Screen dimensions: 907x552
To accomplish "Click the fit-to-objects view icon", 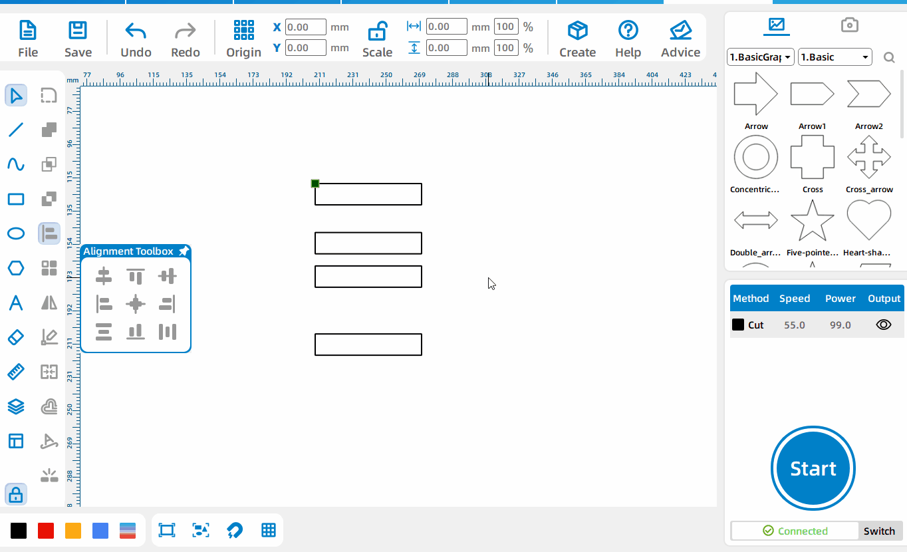I will 201,530.
